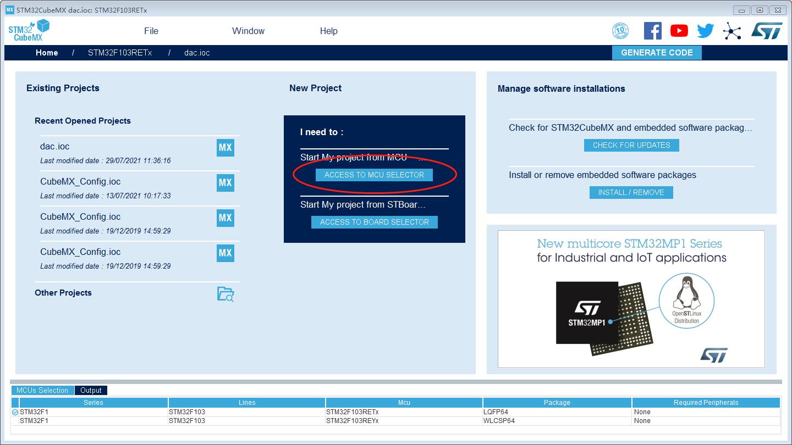This screenshot has width=792, height=445.
Task: Click ACCESS TO BOARD SELECTOR button
Action: [375, 222]
